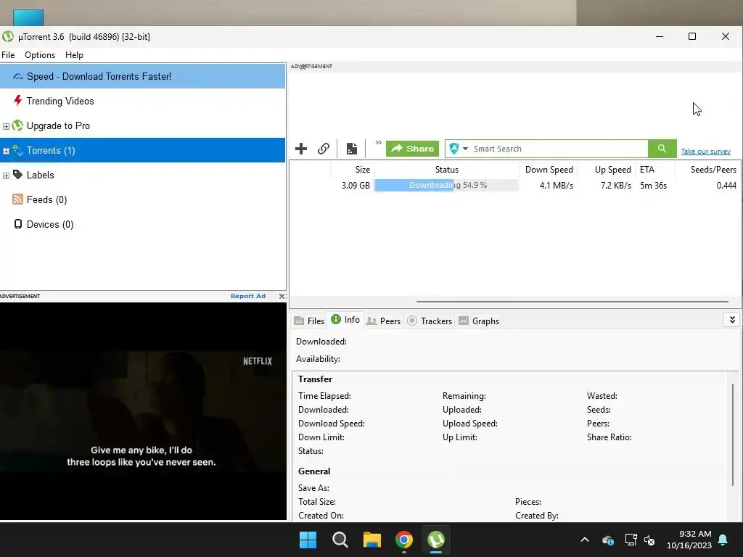743x557 pixels.
Task: Click the Netflix video advertisement
Action: coord(143,411)
